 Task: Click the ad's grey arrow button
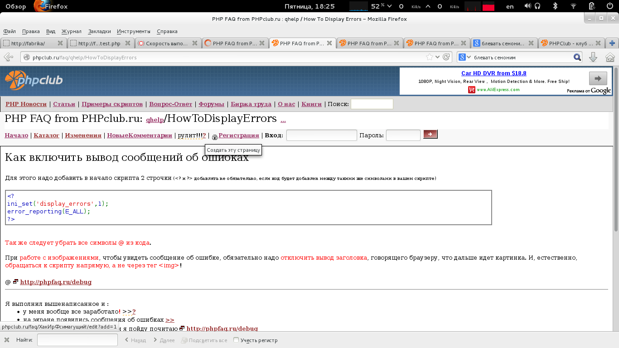point(598,78)
